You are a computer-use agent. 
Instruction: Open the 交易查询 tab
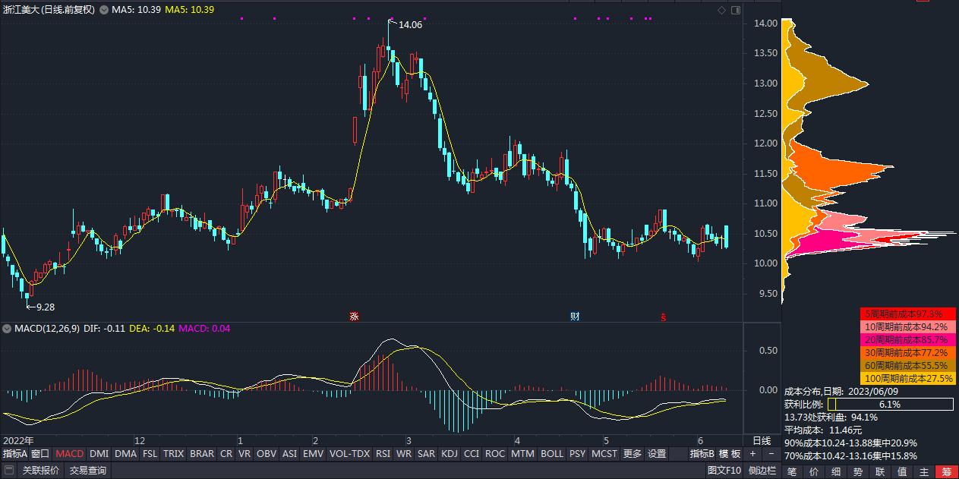88,471
